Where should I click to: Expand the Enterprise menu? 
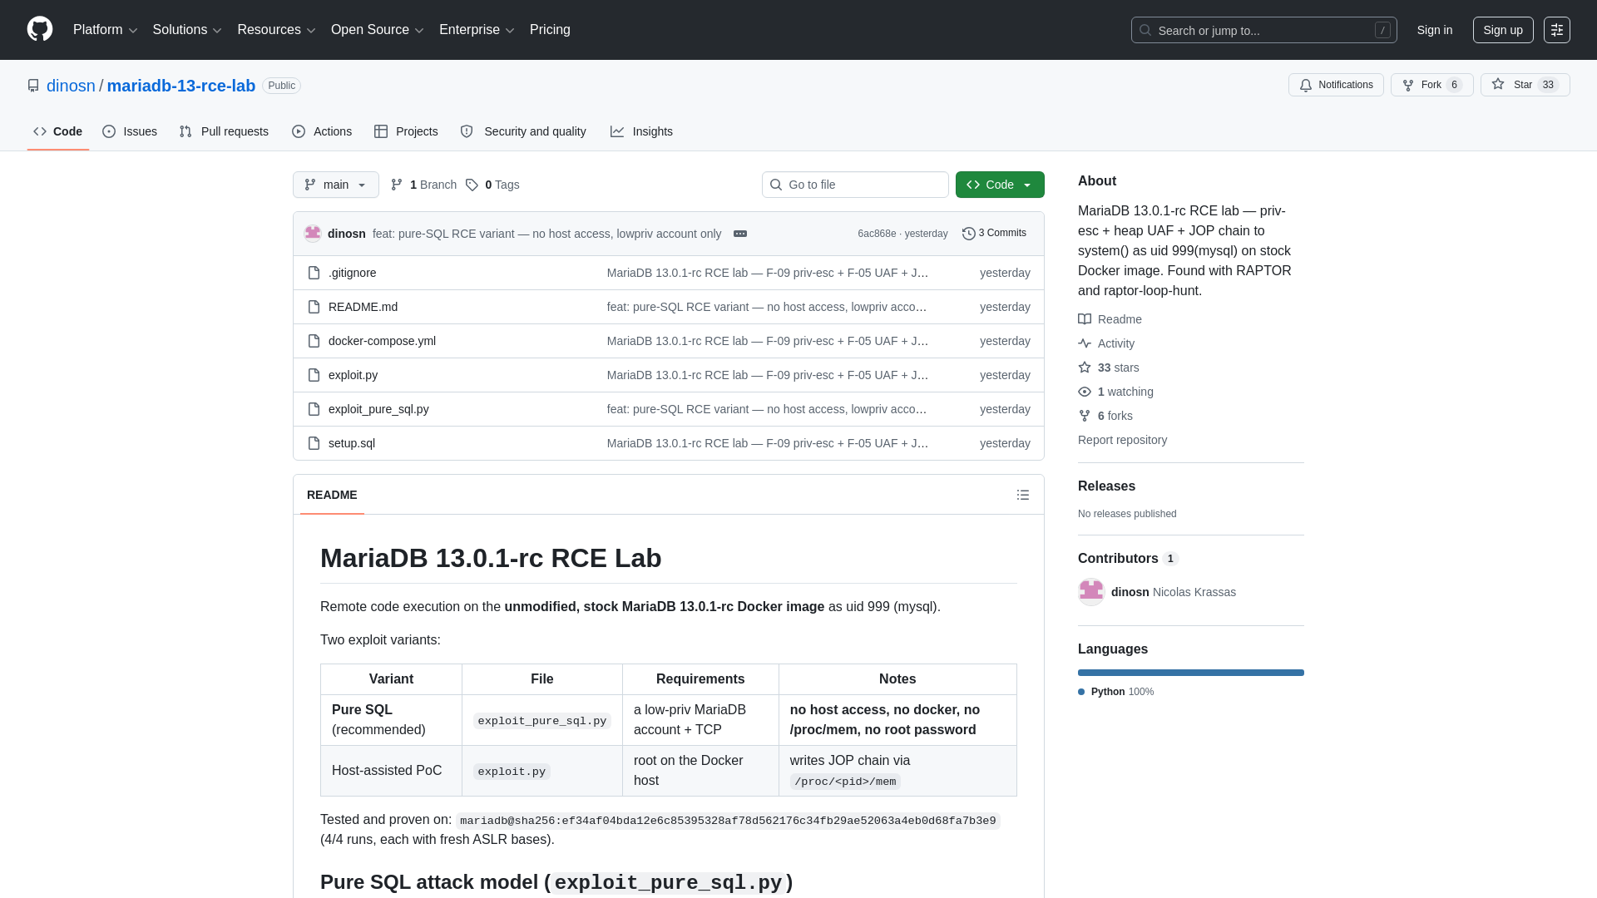click(x=477, y=30)
